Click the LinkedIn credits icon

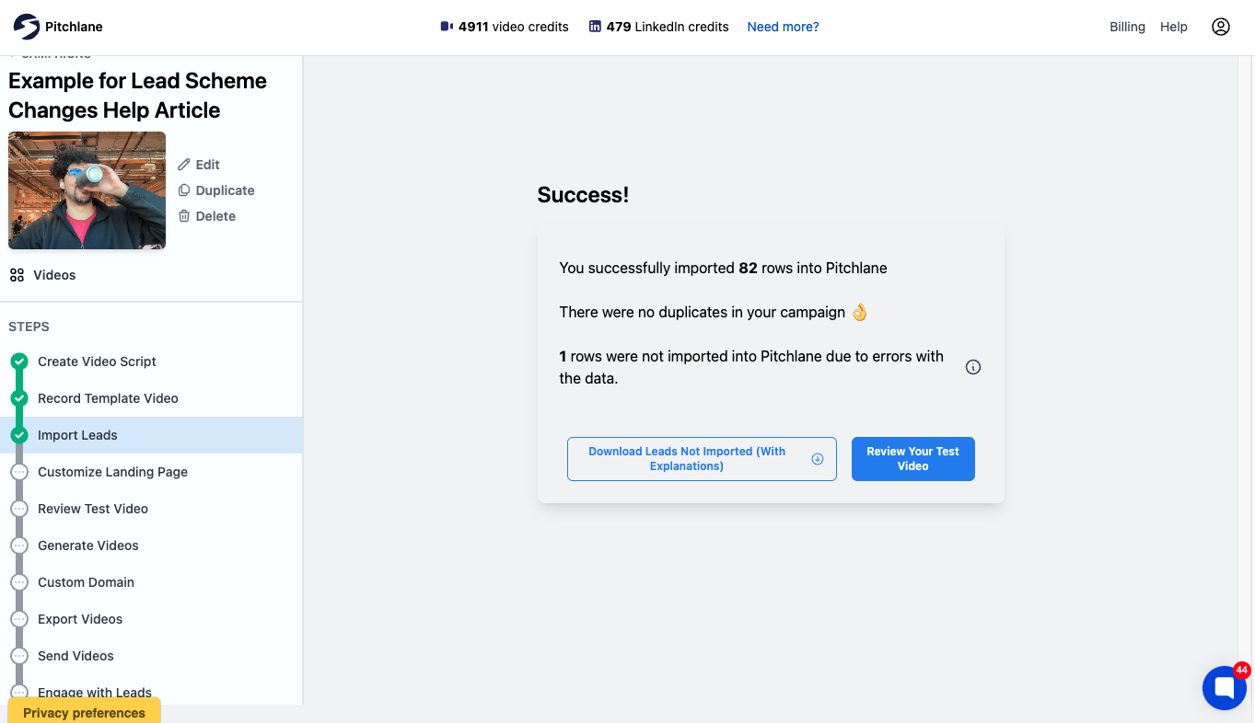595,27
